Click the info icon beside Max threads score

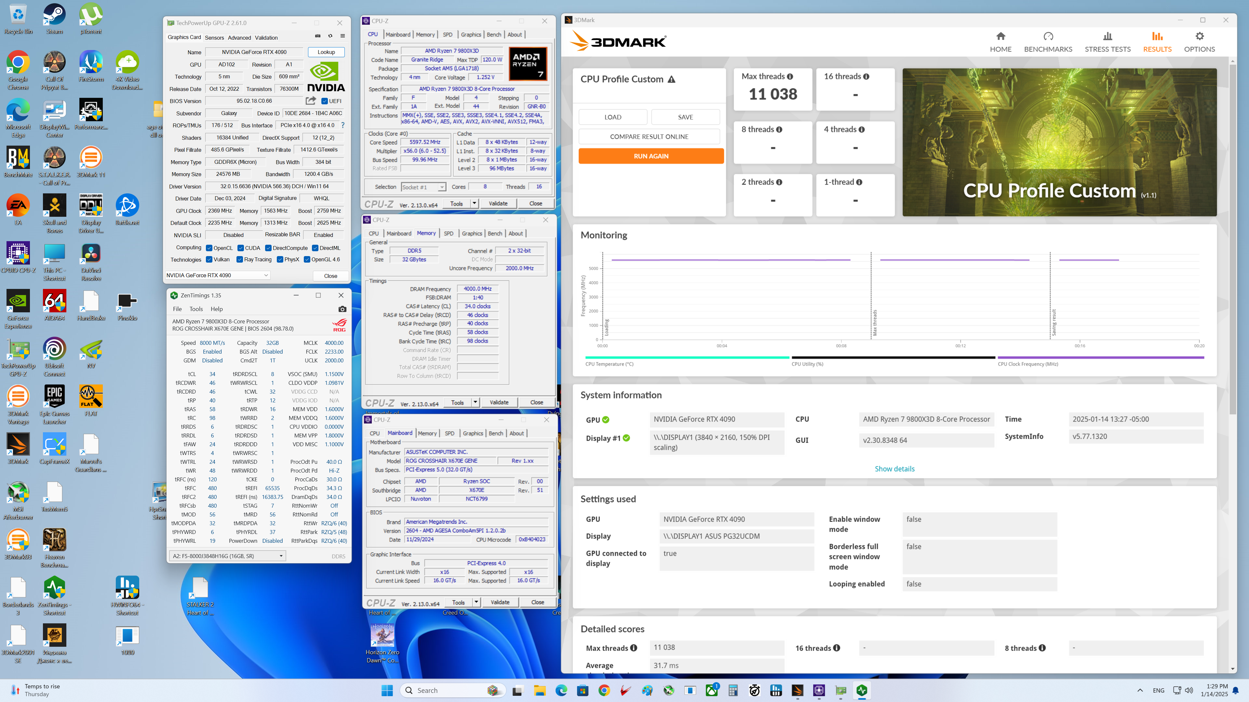[x=790, y=77]
